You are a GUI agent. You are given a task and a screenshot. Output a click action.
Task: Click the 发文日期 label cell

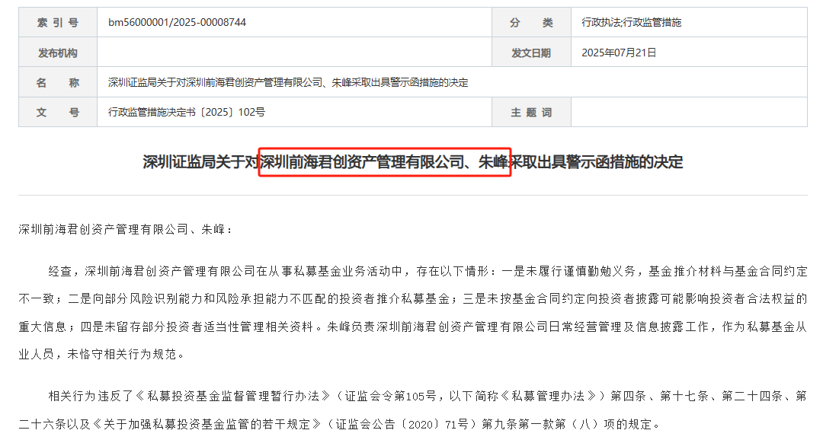point(531,53)
